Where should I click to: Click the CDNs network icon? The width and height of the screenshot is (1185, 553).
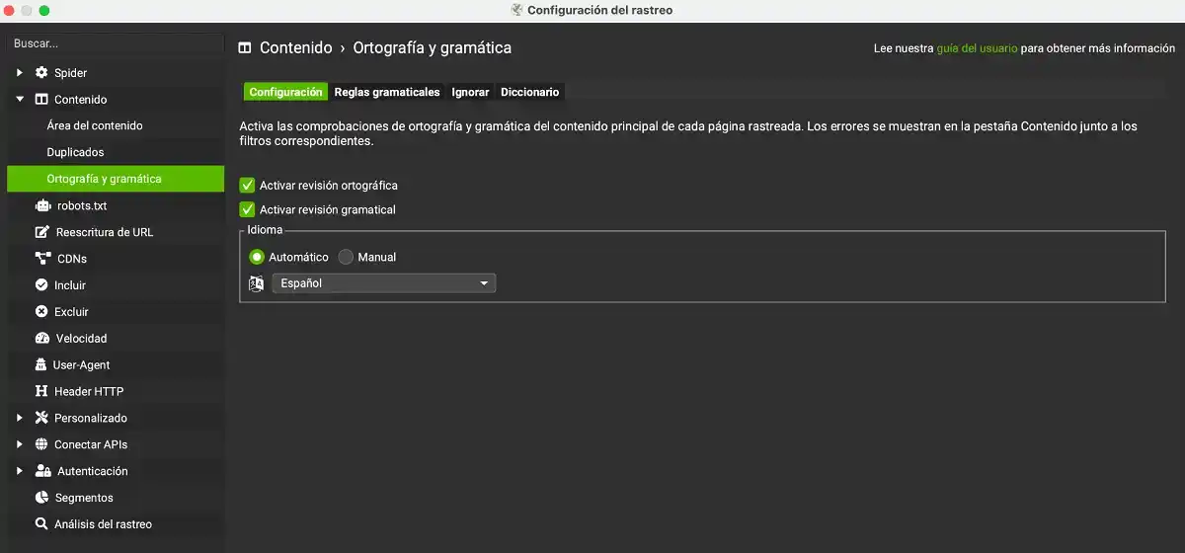[41, 259]
